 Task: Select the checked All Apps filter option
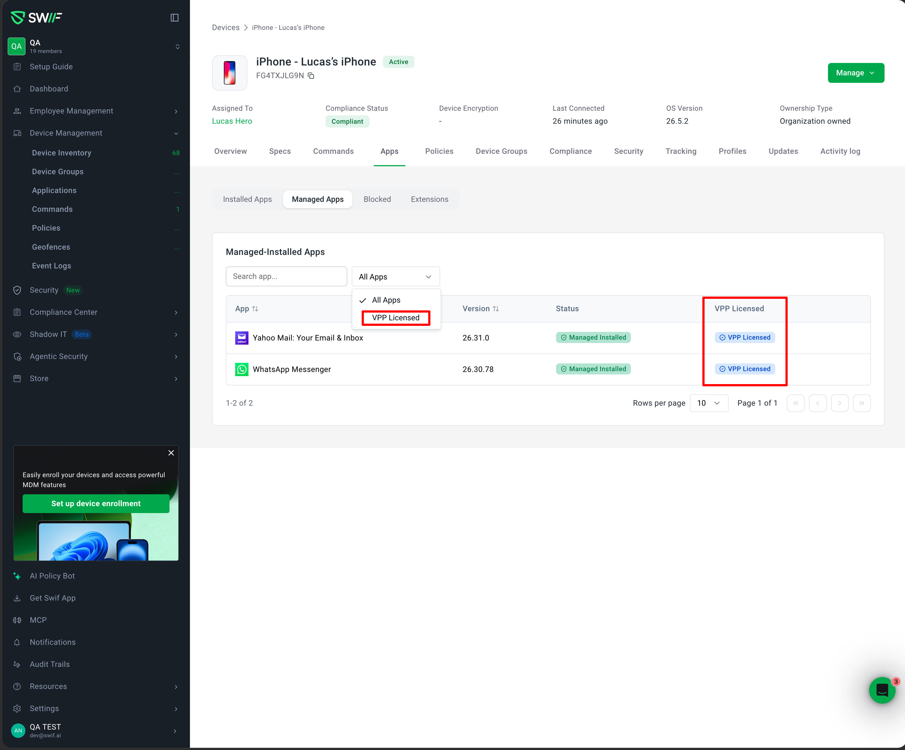point(396,300)
